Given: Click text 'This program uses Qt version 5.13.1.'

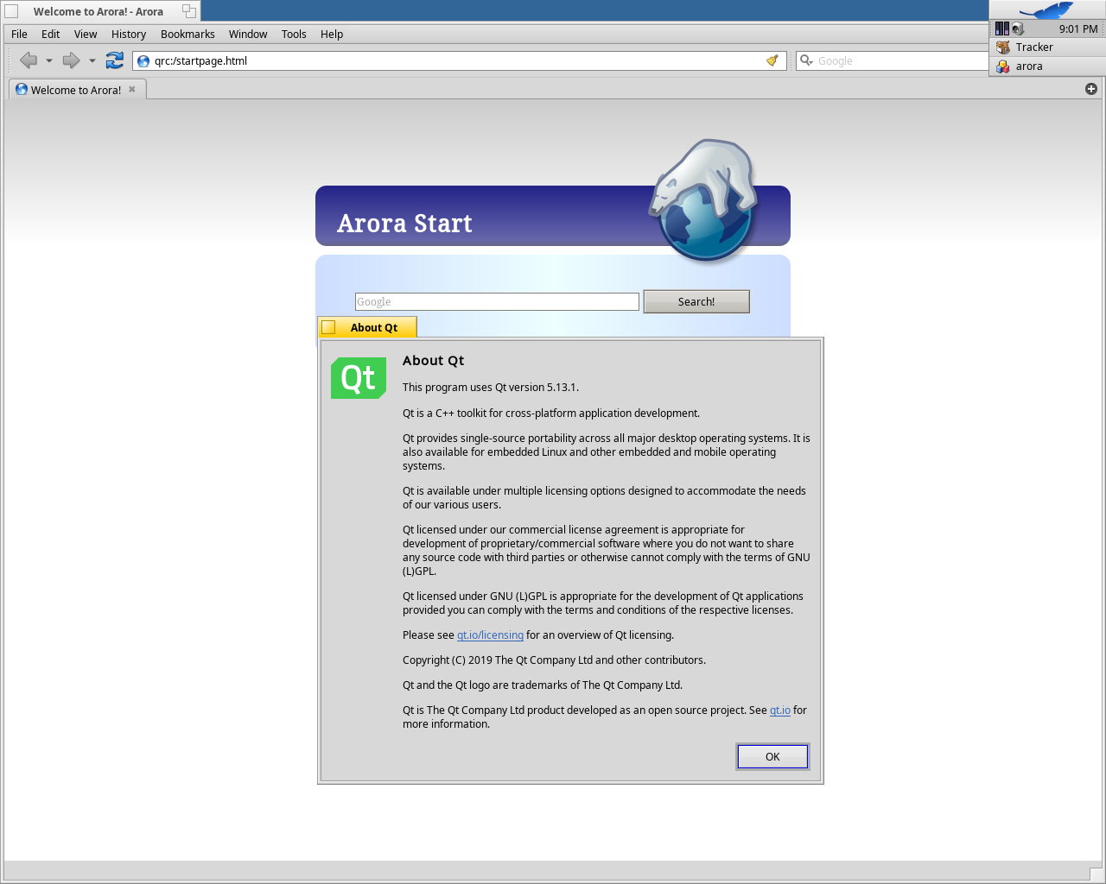Looking at the screenshot, I should [x=491, y=388].
